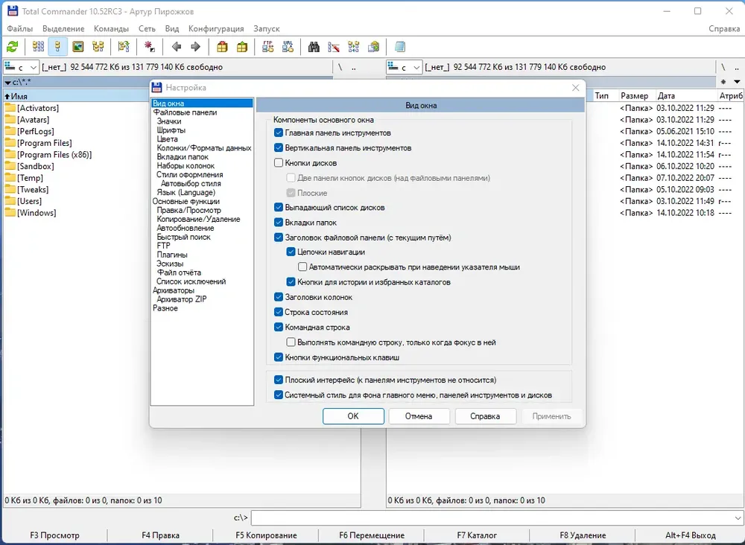Viewport: 745px width, 545px height.
Task: Toggle Выпадающий список дисков checkbox
Action: 279,208
